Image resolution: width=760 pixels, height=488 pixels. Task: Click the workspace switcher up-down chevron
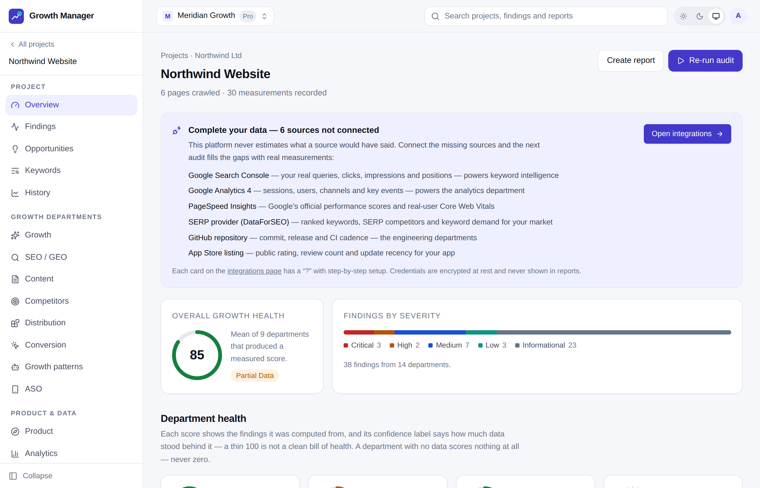click(x=264, y=16)
